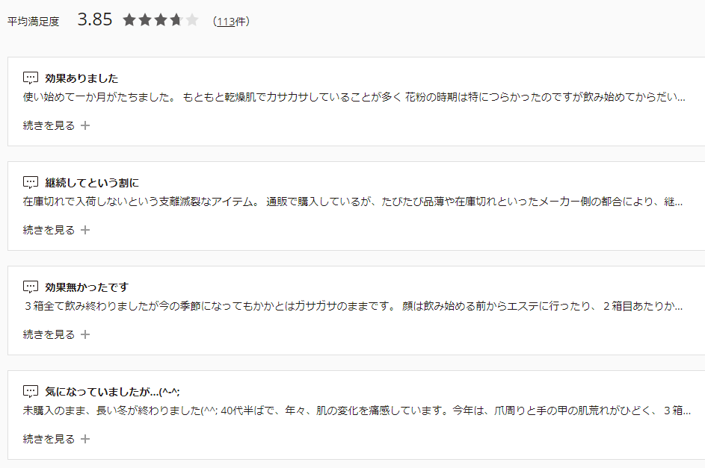Click the comment icon beside 効果無かったです
The image size is (705, 468).
pyautogui.click(x=31, y=287)
